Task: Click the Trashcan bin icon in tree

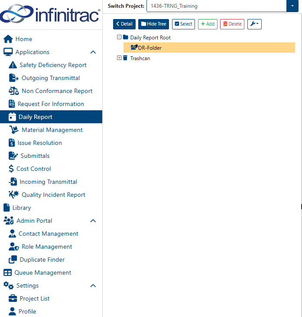Action: 125,58
